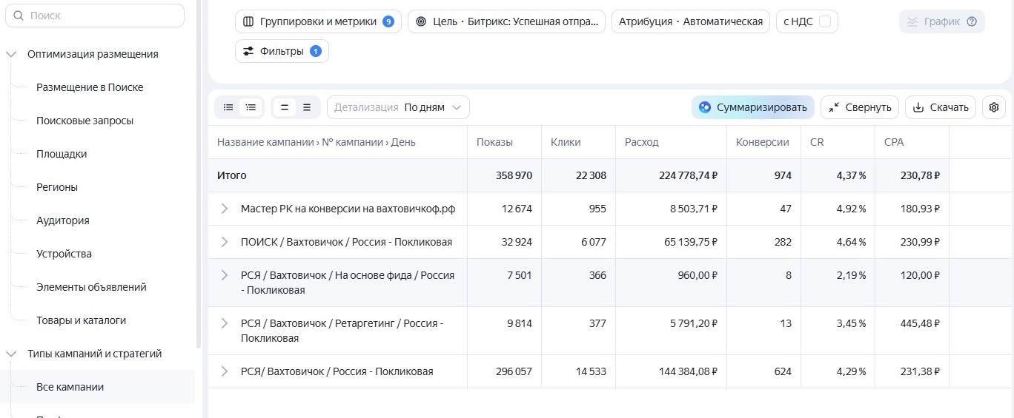Switch to flat list view icon

pos(228,107)
